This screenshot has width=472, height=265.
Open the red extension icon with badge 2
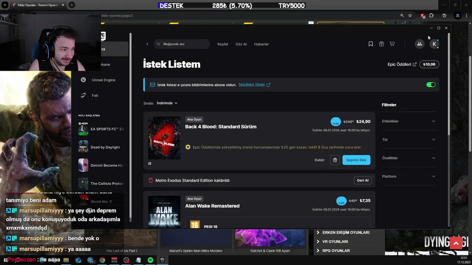(423, 15)
